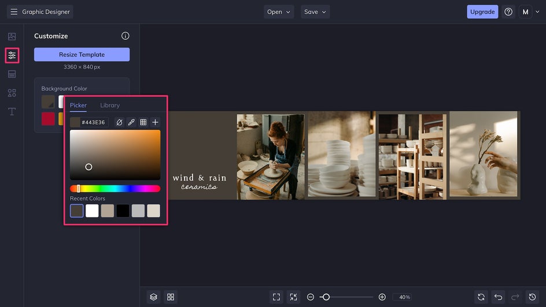Open the help question mark icon
Image resolution: width=546 pixels, height=307 pixels.
(508, 12)
